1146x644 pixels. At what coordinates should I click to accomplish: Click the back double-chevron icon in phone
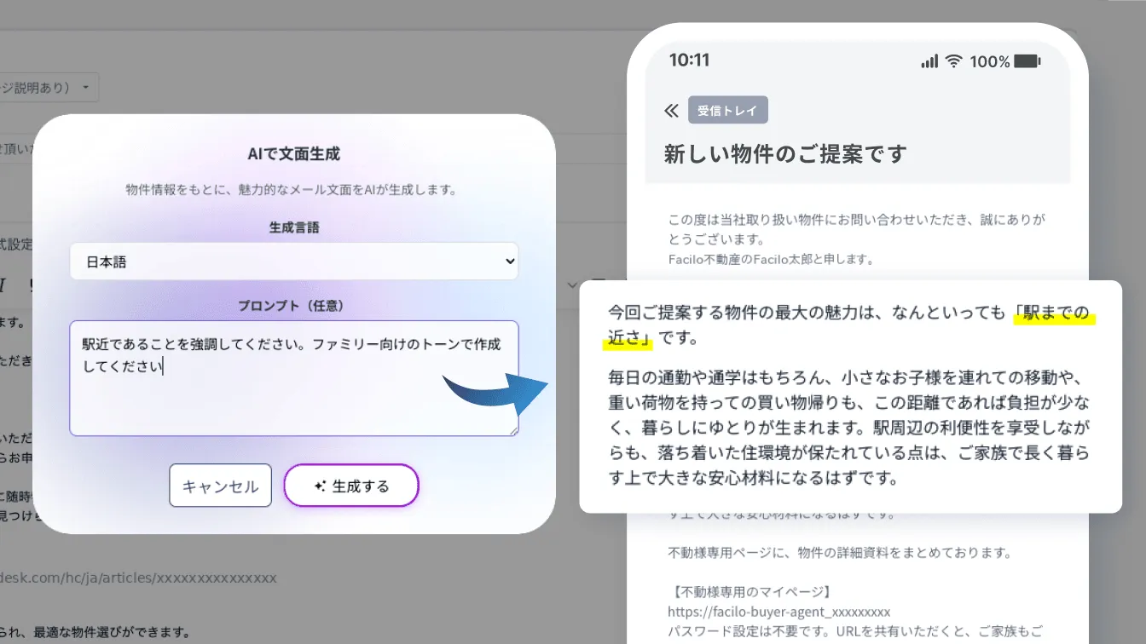[x=671, y=111]
